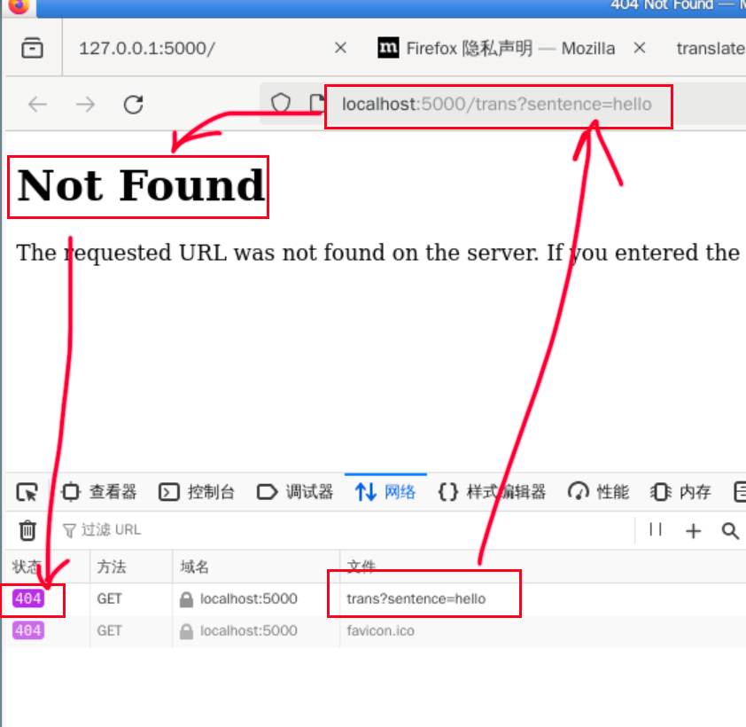This screenshot has height=727, width=746.
Task: Clear network log with trash icon
Action: 28,530
